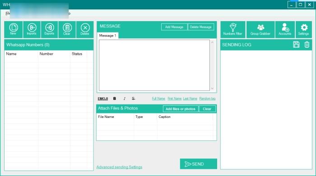The height and width of the screenshot is (176, 316).
Task: Clear the attached files list
Action: point(207,109)
